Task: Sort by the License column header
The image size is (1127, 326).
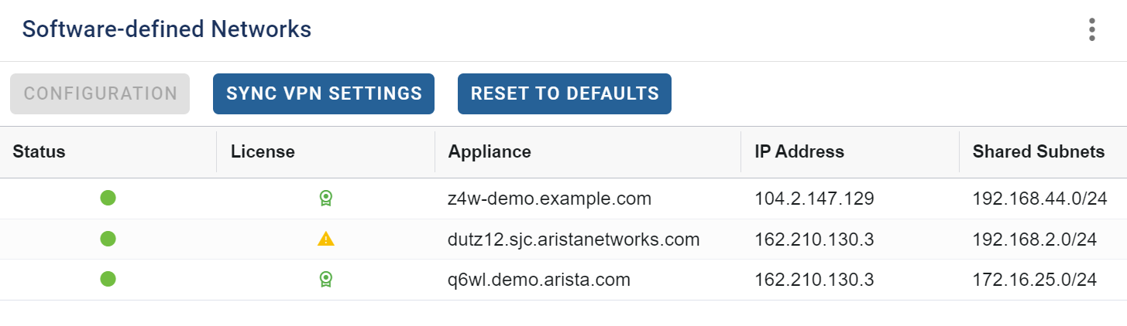Action: 263,151
